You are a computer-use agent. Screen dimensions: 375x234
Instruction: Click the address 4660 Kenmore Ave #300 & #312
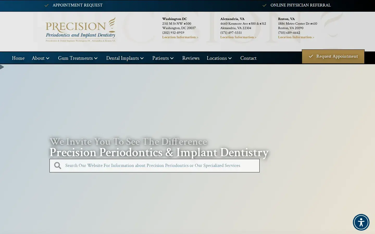coord(243,24)
